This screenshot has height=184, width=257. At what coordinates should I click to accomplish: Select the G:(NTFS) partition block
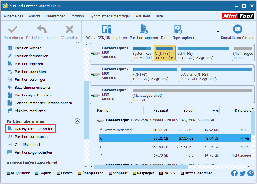click(204, 53)
